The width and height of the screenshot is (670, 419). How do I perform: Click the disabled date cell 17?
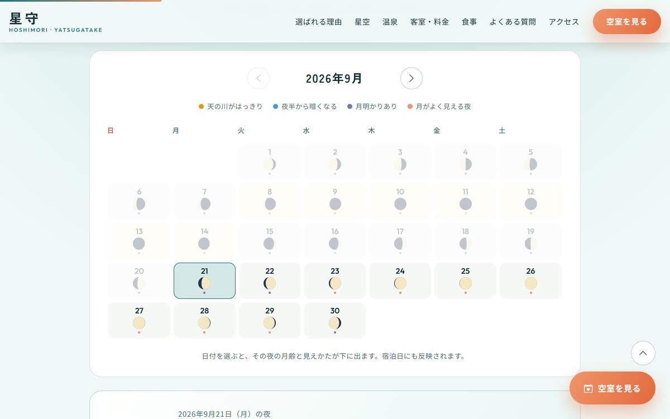[x=400, y=241]
